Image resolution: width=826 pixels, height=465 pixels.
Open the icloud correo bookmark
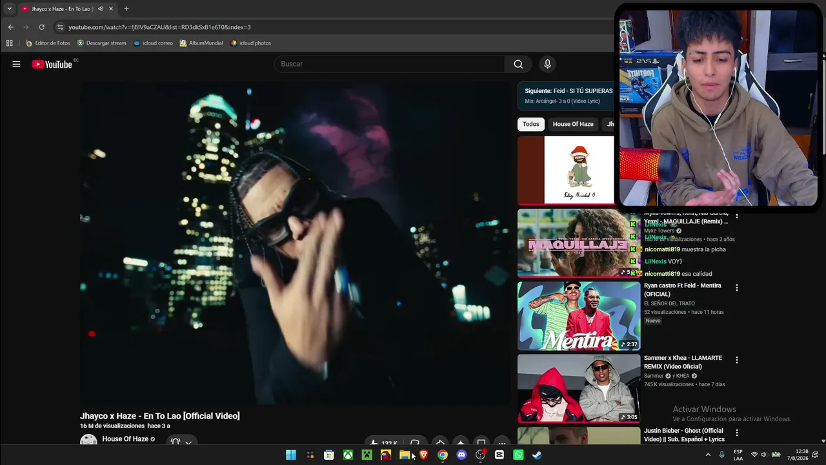[153, 43]
